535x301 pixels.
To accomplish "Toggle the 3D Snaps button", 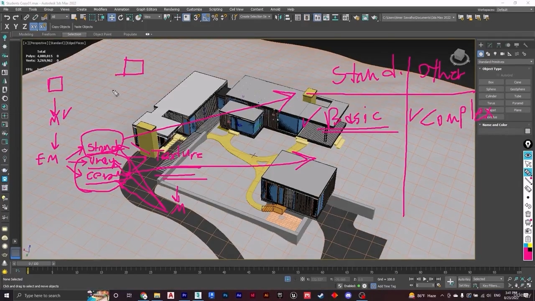I will [196, 17].
